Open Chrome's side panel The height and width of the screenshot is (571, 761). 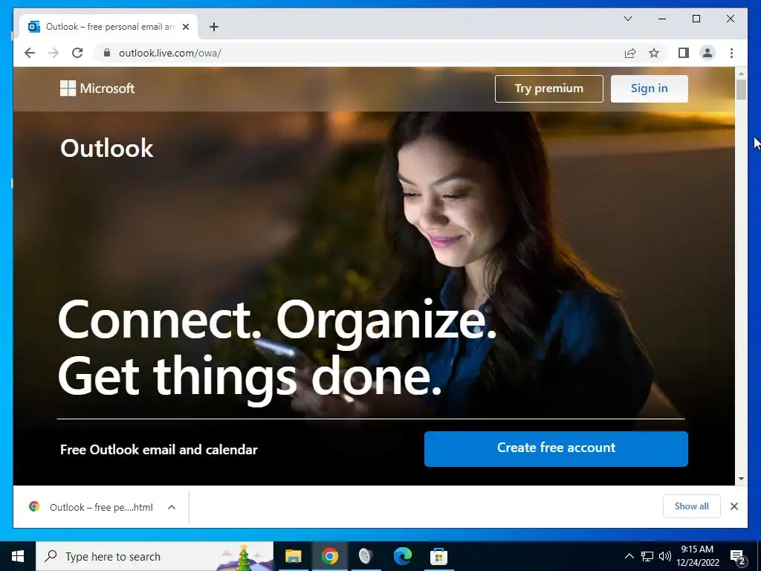[684, 53]
